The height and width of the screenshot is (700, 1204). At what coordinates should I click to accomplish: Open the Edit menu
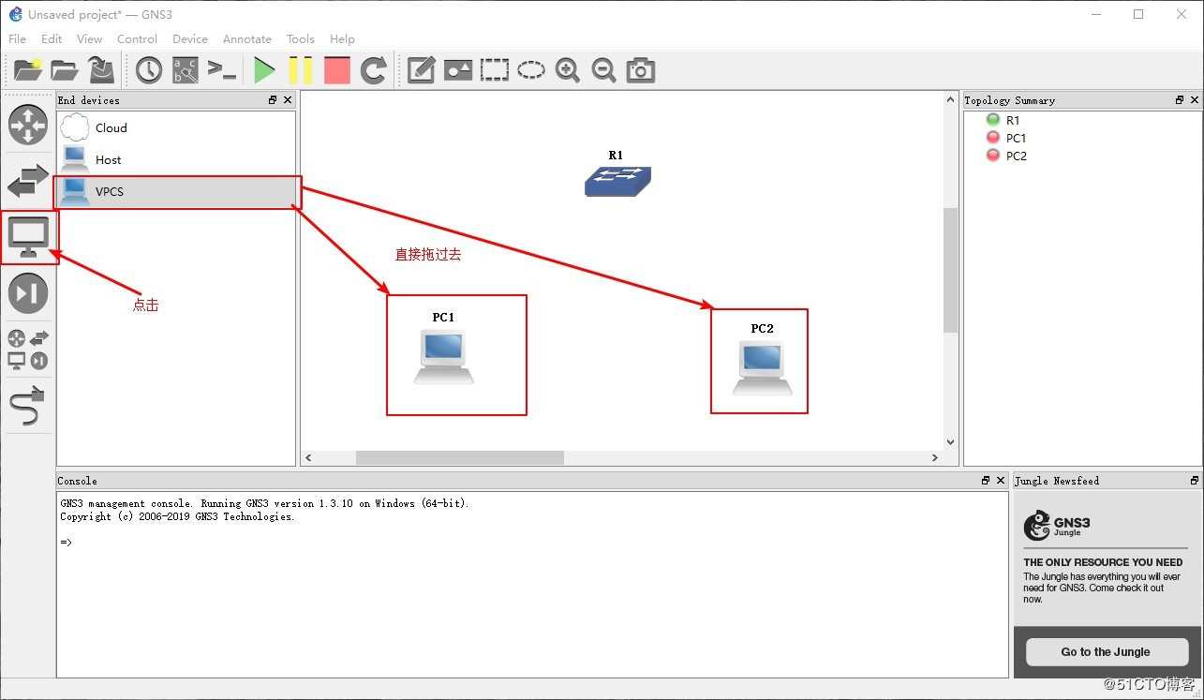point(52,39)
